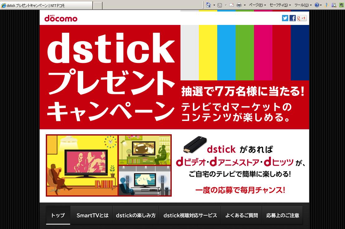Click the Research binoculars toolbar icon

pyautogui.click(x=334, y=5)
